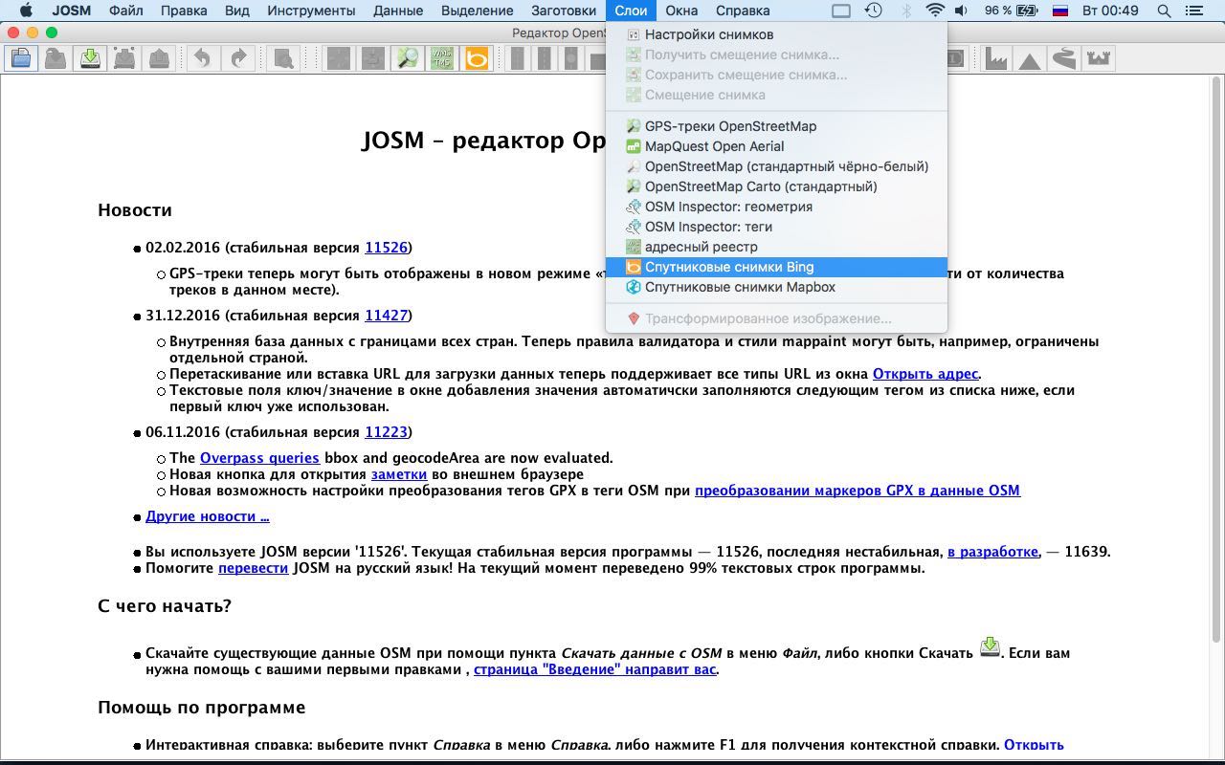Select Настройки снимков menu entry

(x=776, y=34)
